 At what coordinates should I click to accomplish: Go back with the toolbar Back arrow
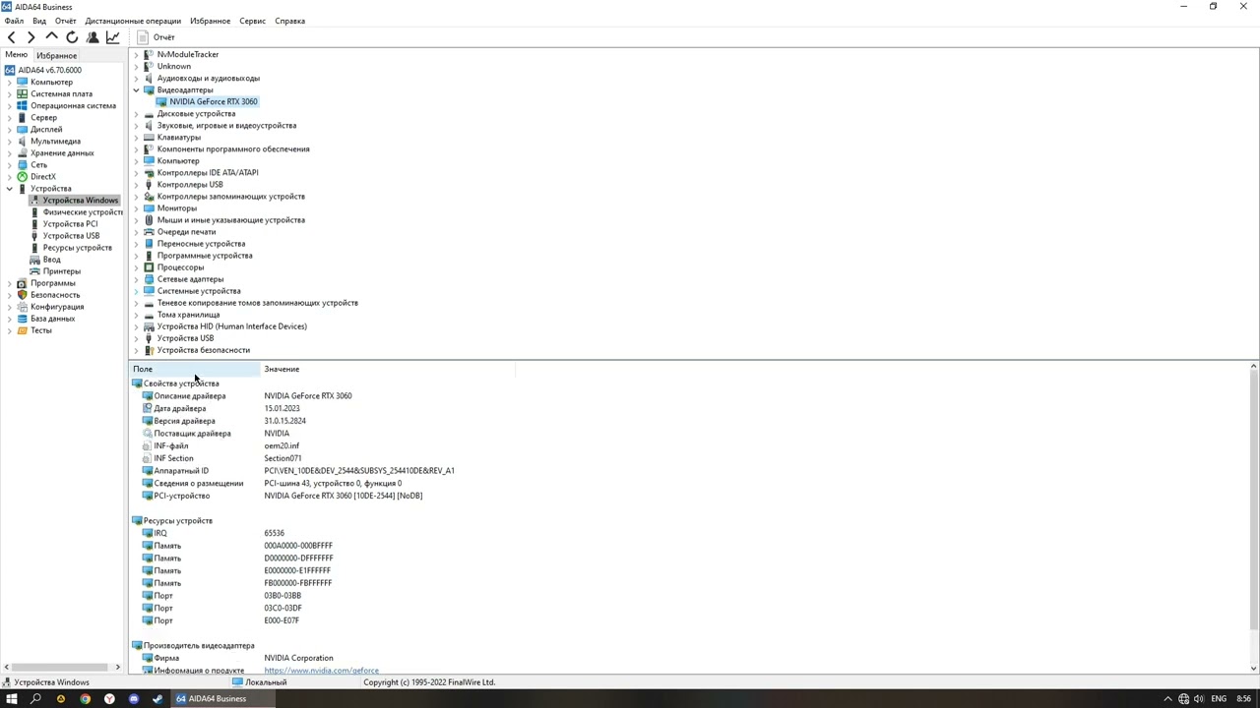11,37
